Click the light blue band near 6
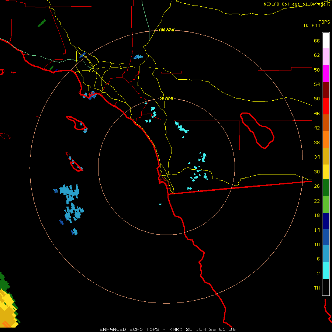This screenshot has height=332, width=332. (x=326, y=254)
